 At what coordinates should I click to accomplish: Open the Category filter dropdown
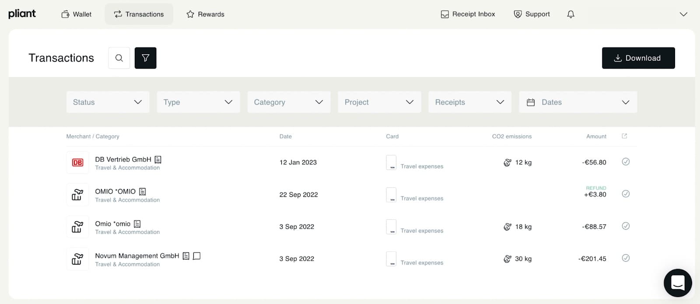[x=289, y=102]
